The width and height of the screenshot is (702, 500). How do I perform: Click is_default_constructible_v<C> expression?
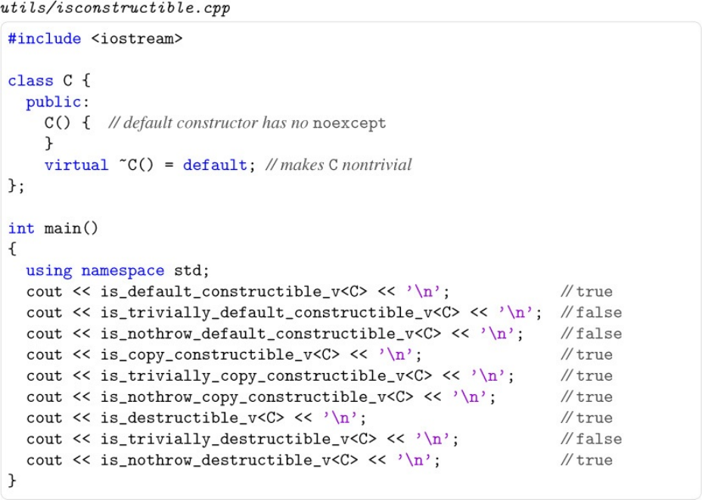click(234, 292)
